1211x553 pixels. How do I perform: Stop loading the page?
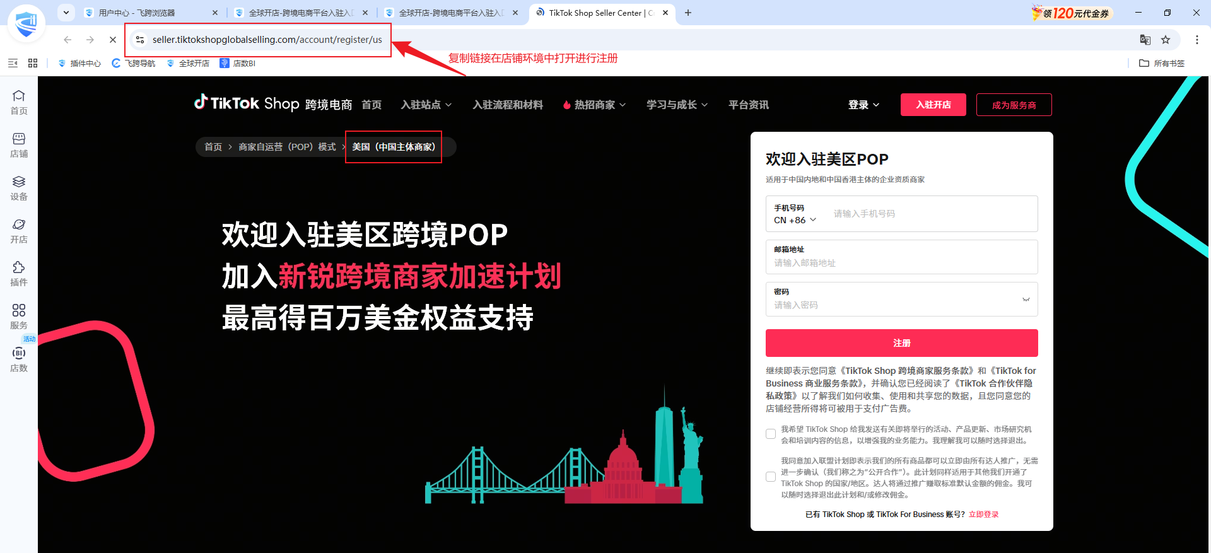coord(113,40)
